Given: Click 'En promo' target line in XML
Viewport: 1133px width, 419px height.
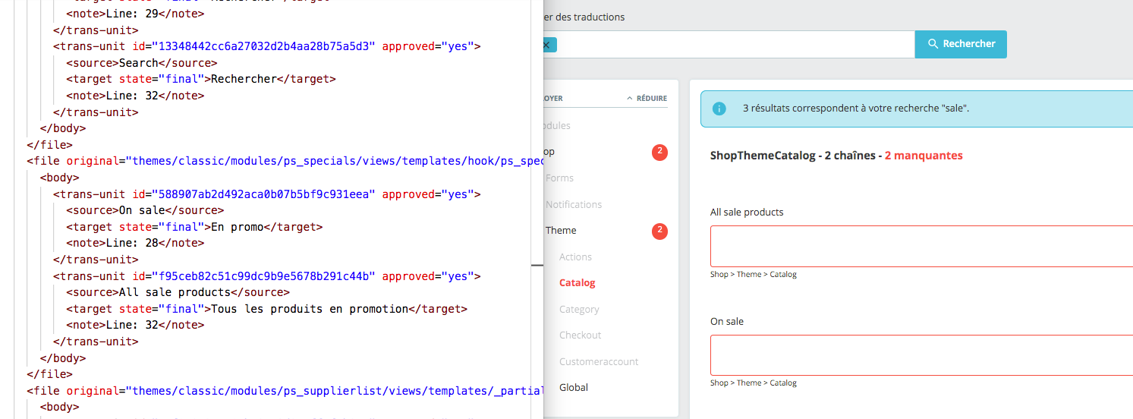Looking at the screenshot, I should point(194,227).
